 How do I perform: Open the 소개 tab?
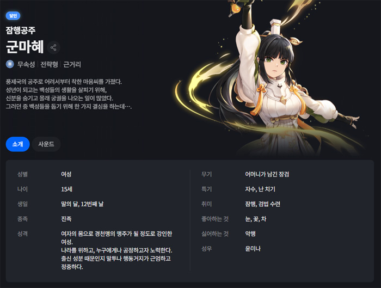tap(18, 144)
